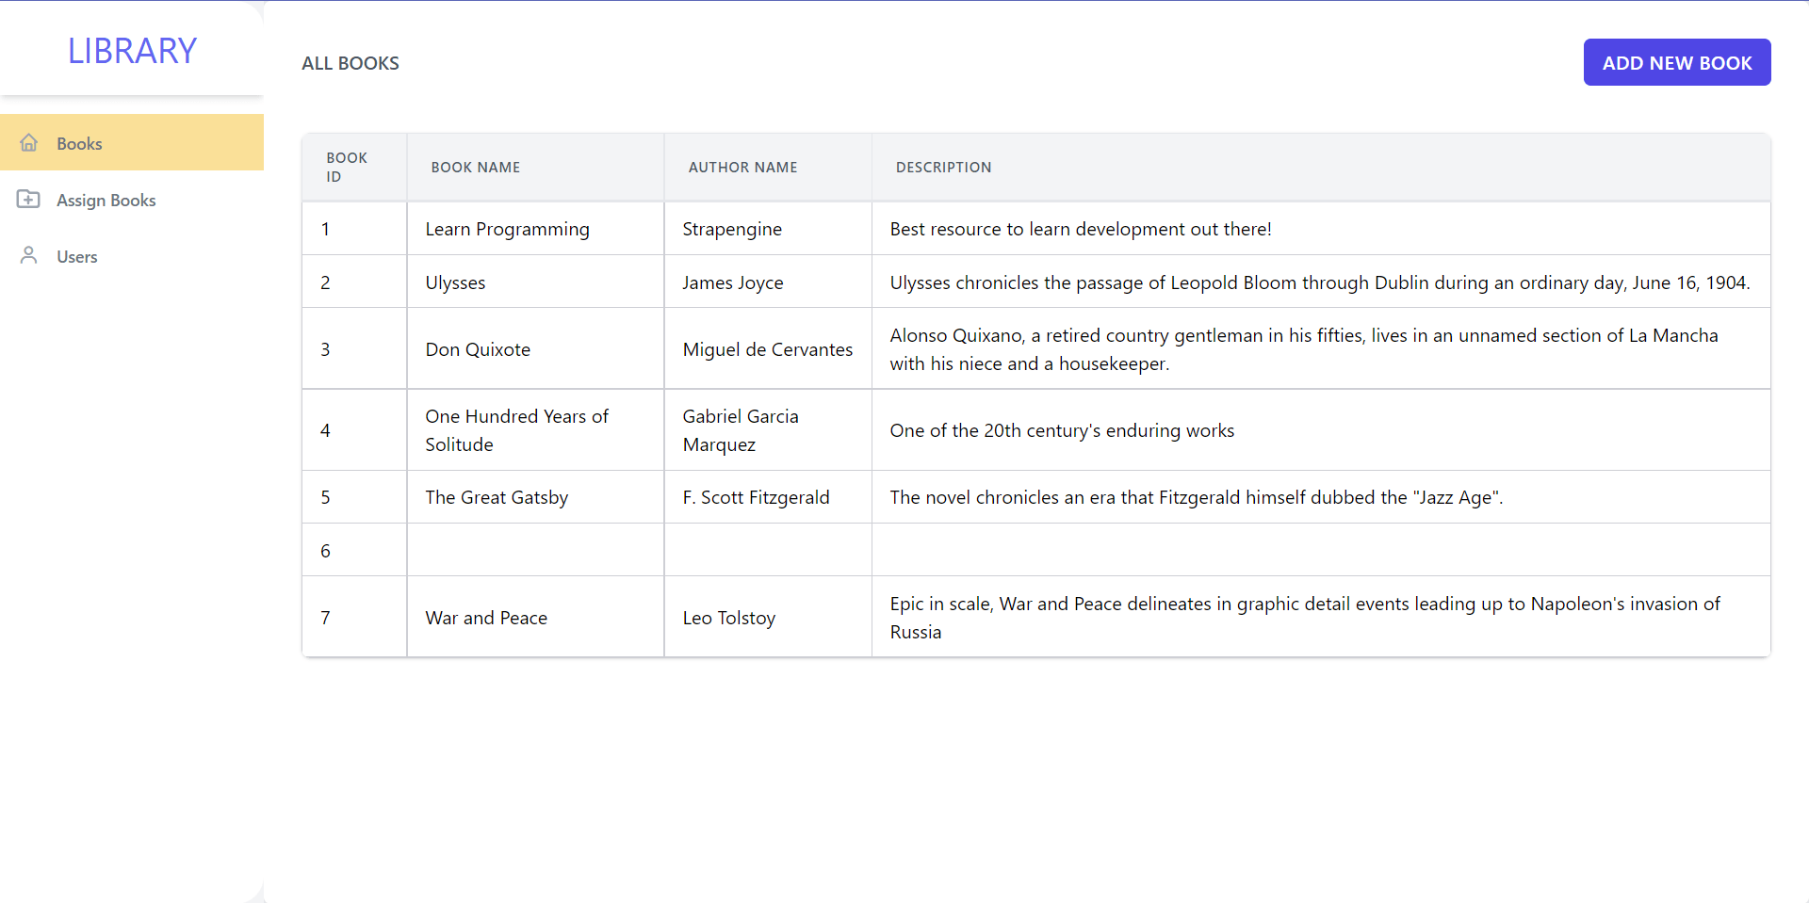Click author name Leo Tolstoy

tap(729, 619)
